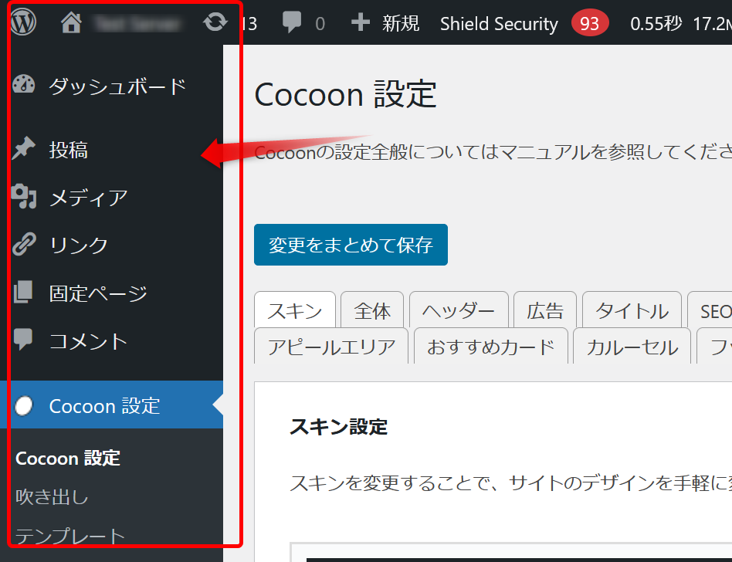
Task: Click the リンク chain icon
Action: [23, 244]
